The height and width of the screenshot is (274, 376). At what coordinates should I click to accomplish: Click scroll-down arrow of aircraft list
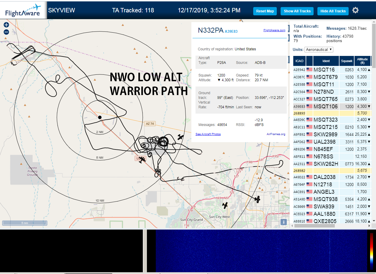tap(374, 221)
